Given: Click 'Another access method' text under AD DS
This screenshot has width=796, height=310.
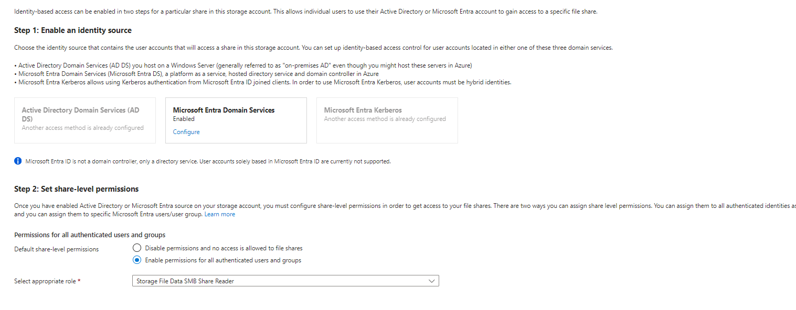Looking at the screenshot, I should click(83, 128).
